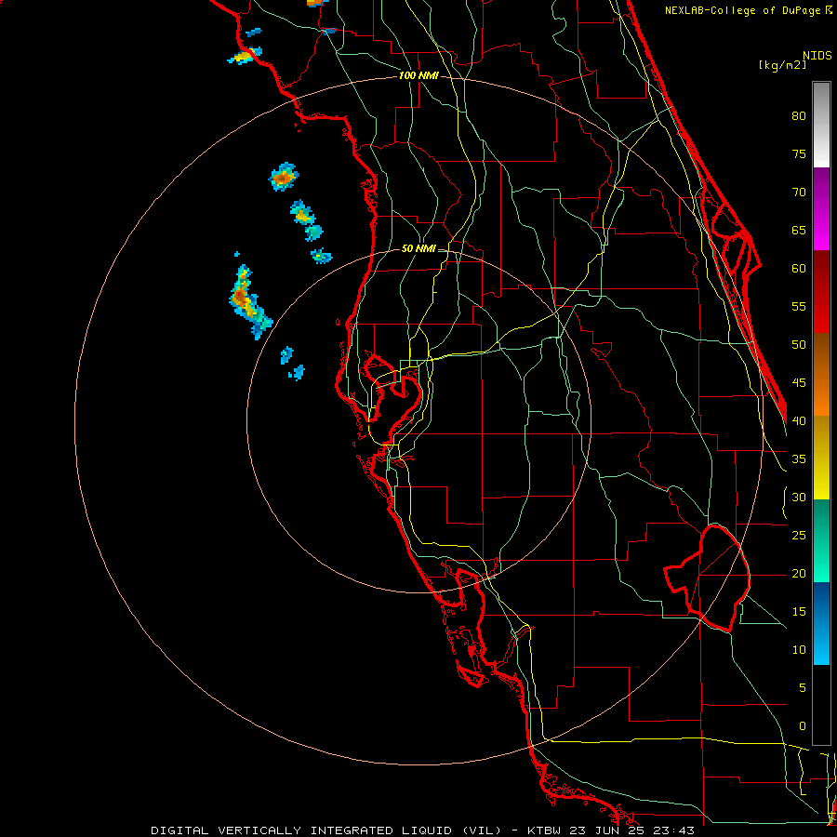Click the "65" scale value

click(799, 230)
